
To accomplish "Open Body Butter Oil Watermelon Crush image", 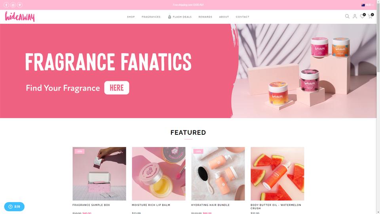I will pos(277,174).
